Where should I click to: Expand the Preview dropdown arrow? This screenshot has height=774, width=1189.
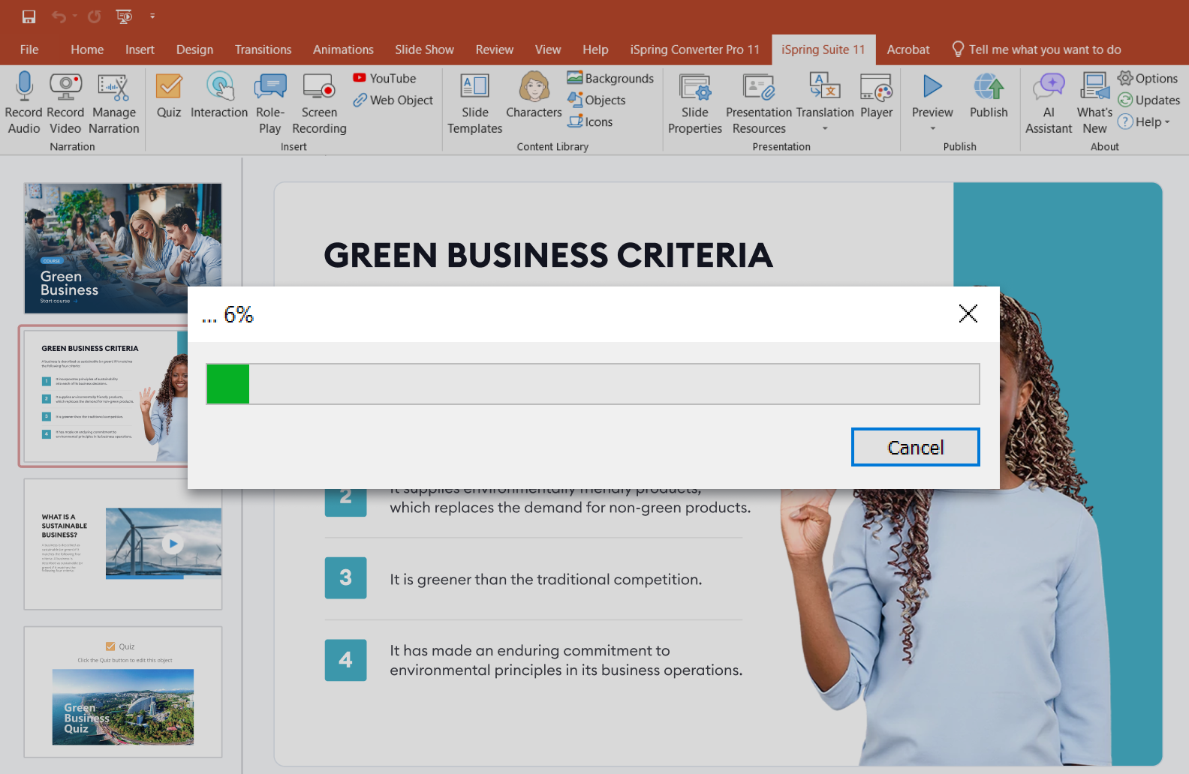point(932,128)
